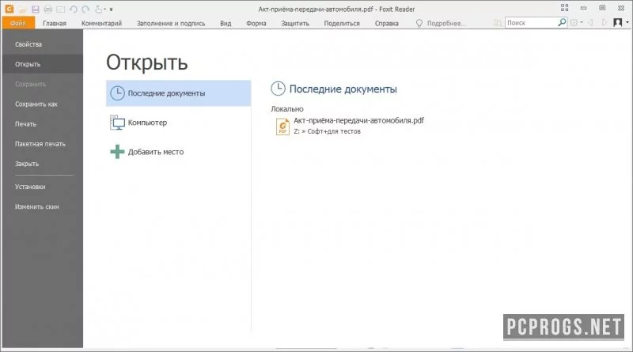
Task: Select Открыть in the file sidebar
Action: (x=42, y=64)
